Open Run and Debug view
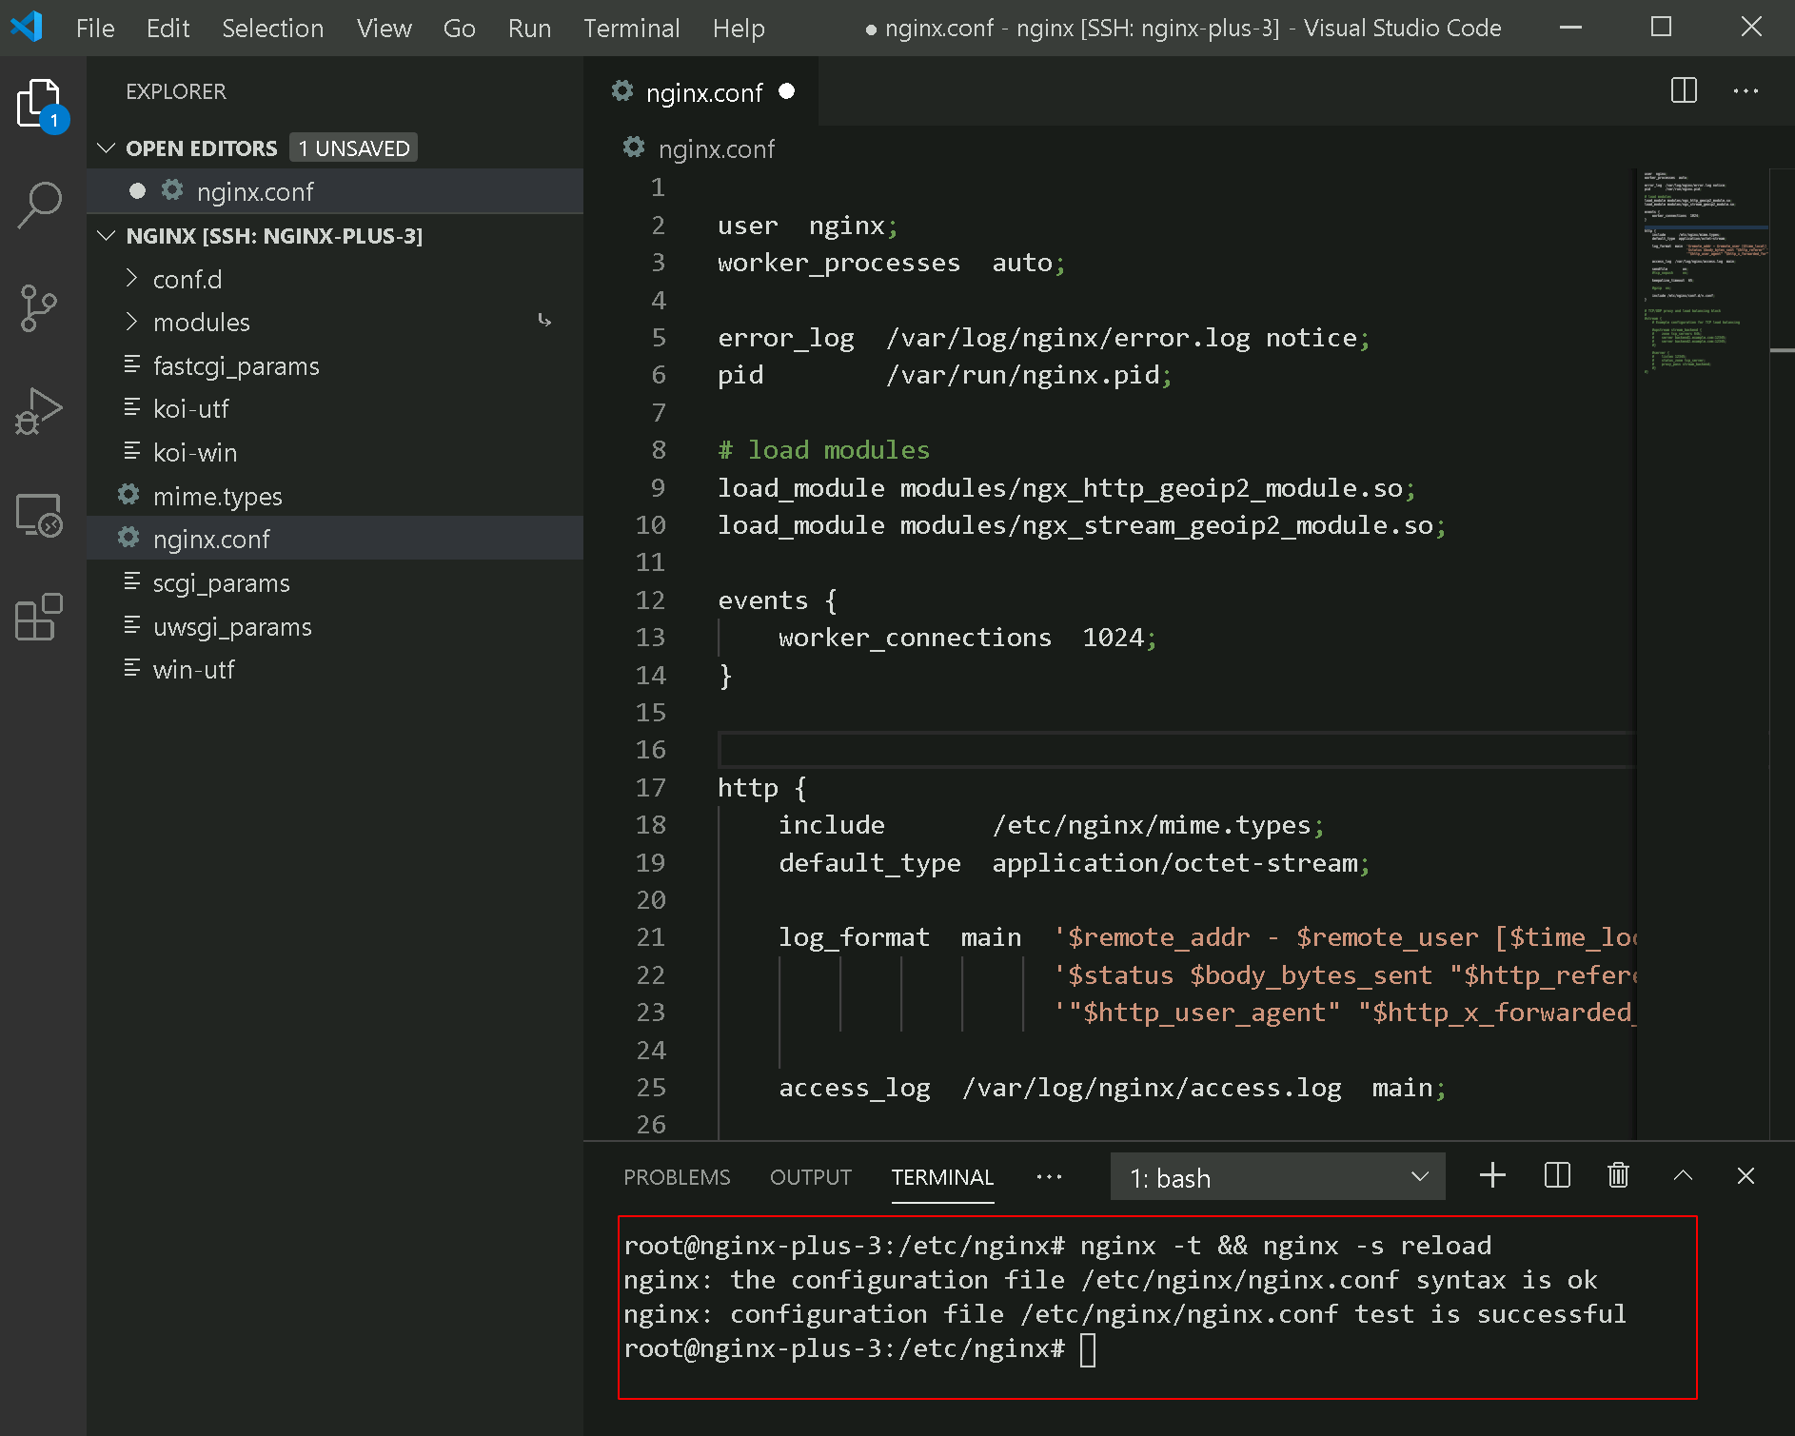Screen dimensions: 1795x1436 point(39,411)
